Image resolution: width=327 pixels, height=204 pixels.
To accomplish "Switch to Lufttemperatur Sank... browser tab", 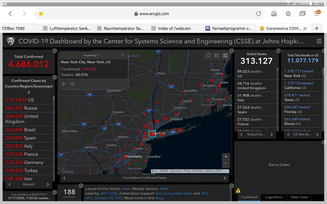I will pyautogui.click(x=67, y=29).
